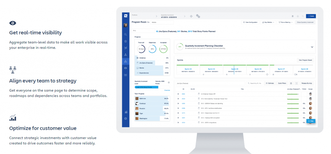This screenshot has width=331, height=154.
Task: Click the fullscreen expand icon beside Quick Filters
Action: coord(296,83)
